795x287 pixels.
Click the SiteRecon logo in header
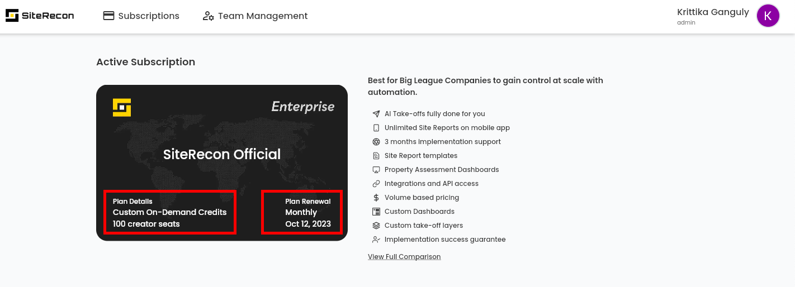point(40,16)
